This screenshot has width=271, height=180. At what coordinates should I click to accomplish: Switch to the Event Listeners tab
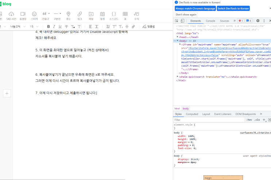[x=222, y=114]
